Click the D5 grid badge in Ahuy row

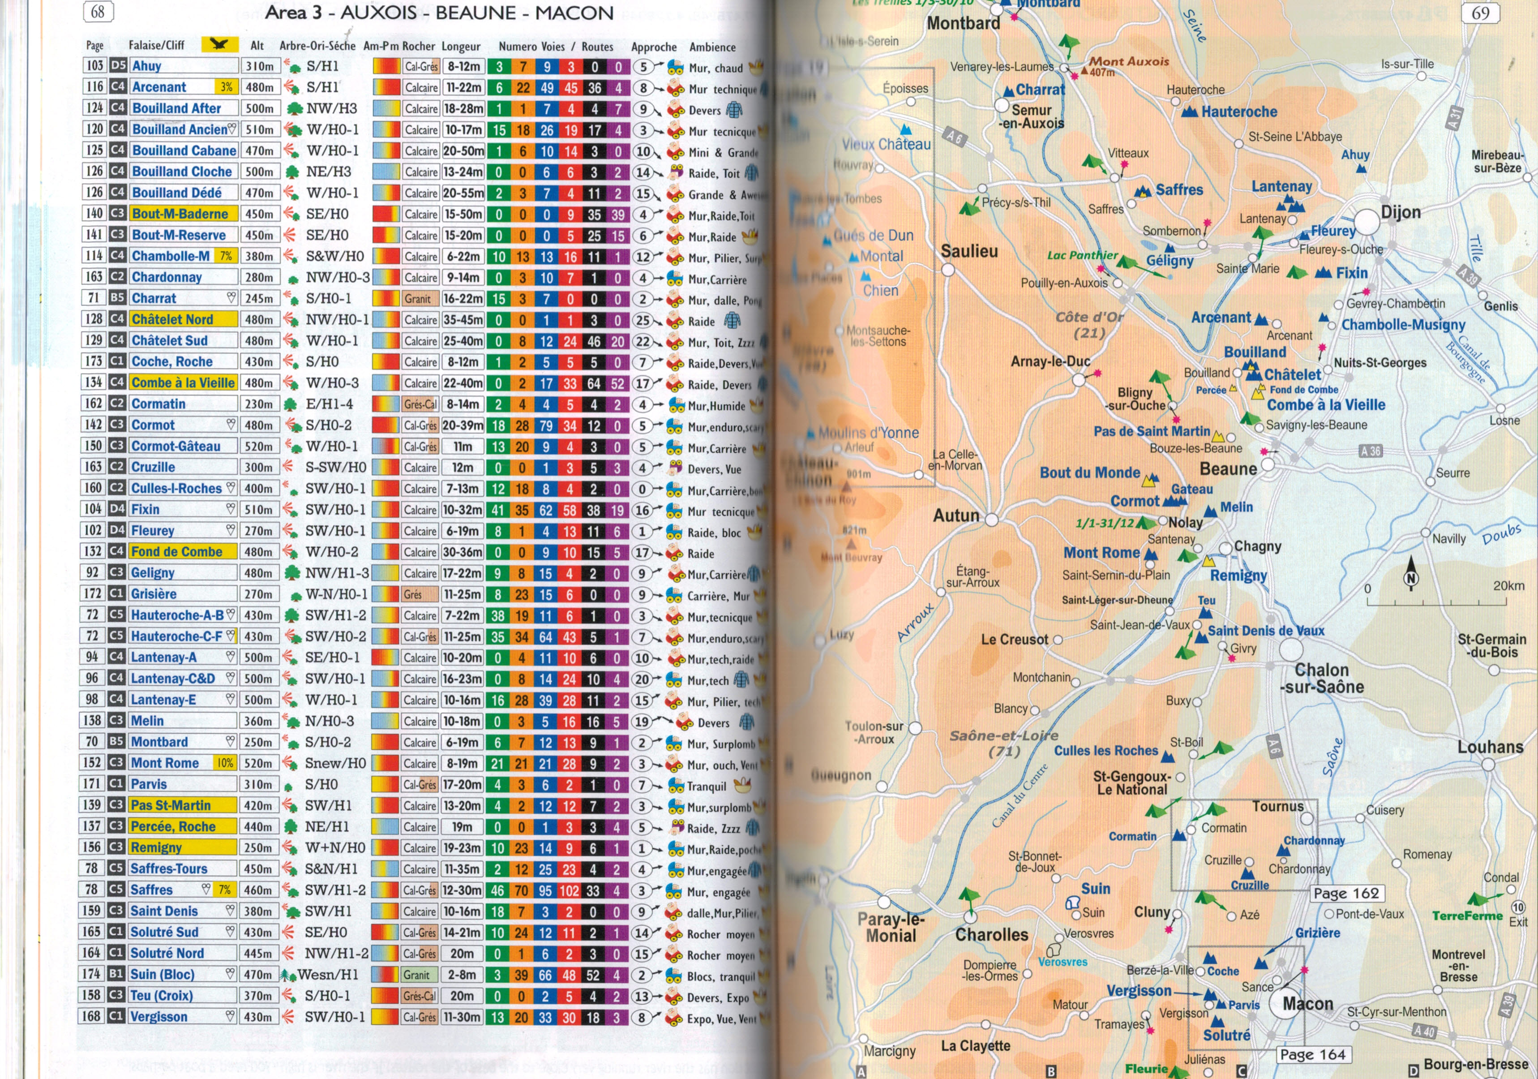point(119,66)
